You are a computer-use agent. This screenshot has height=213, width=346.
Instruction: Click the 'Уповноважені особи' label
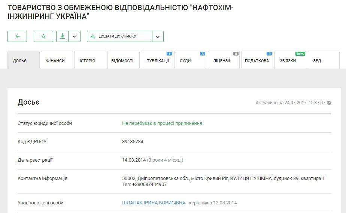[40, 203]
